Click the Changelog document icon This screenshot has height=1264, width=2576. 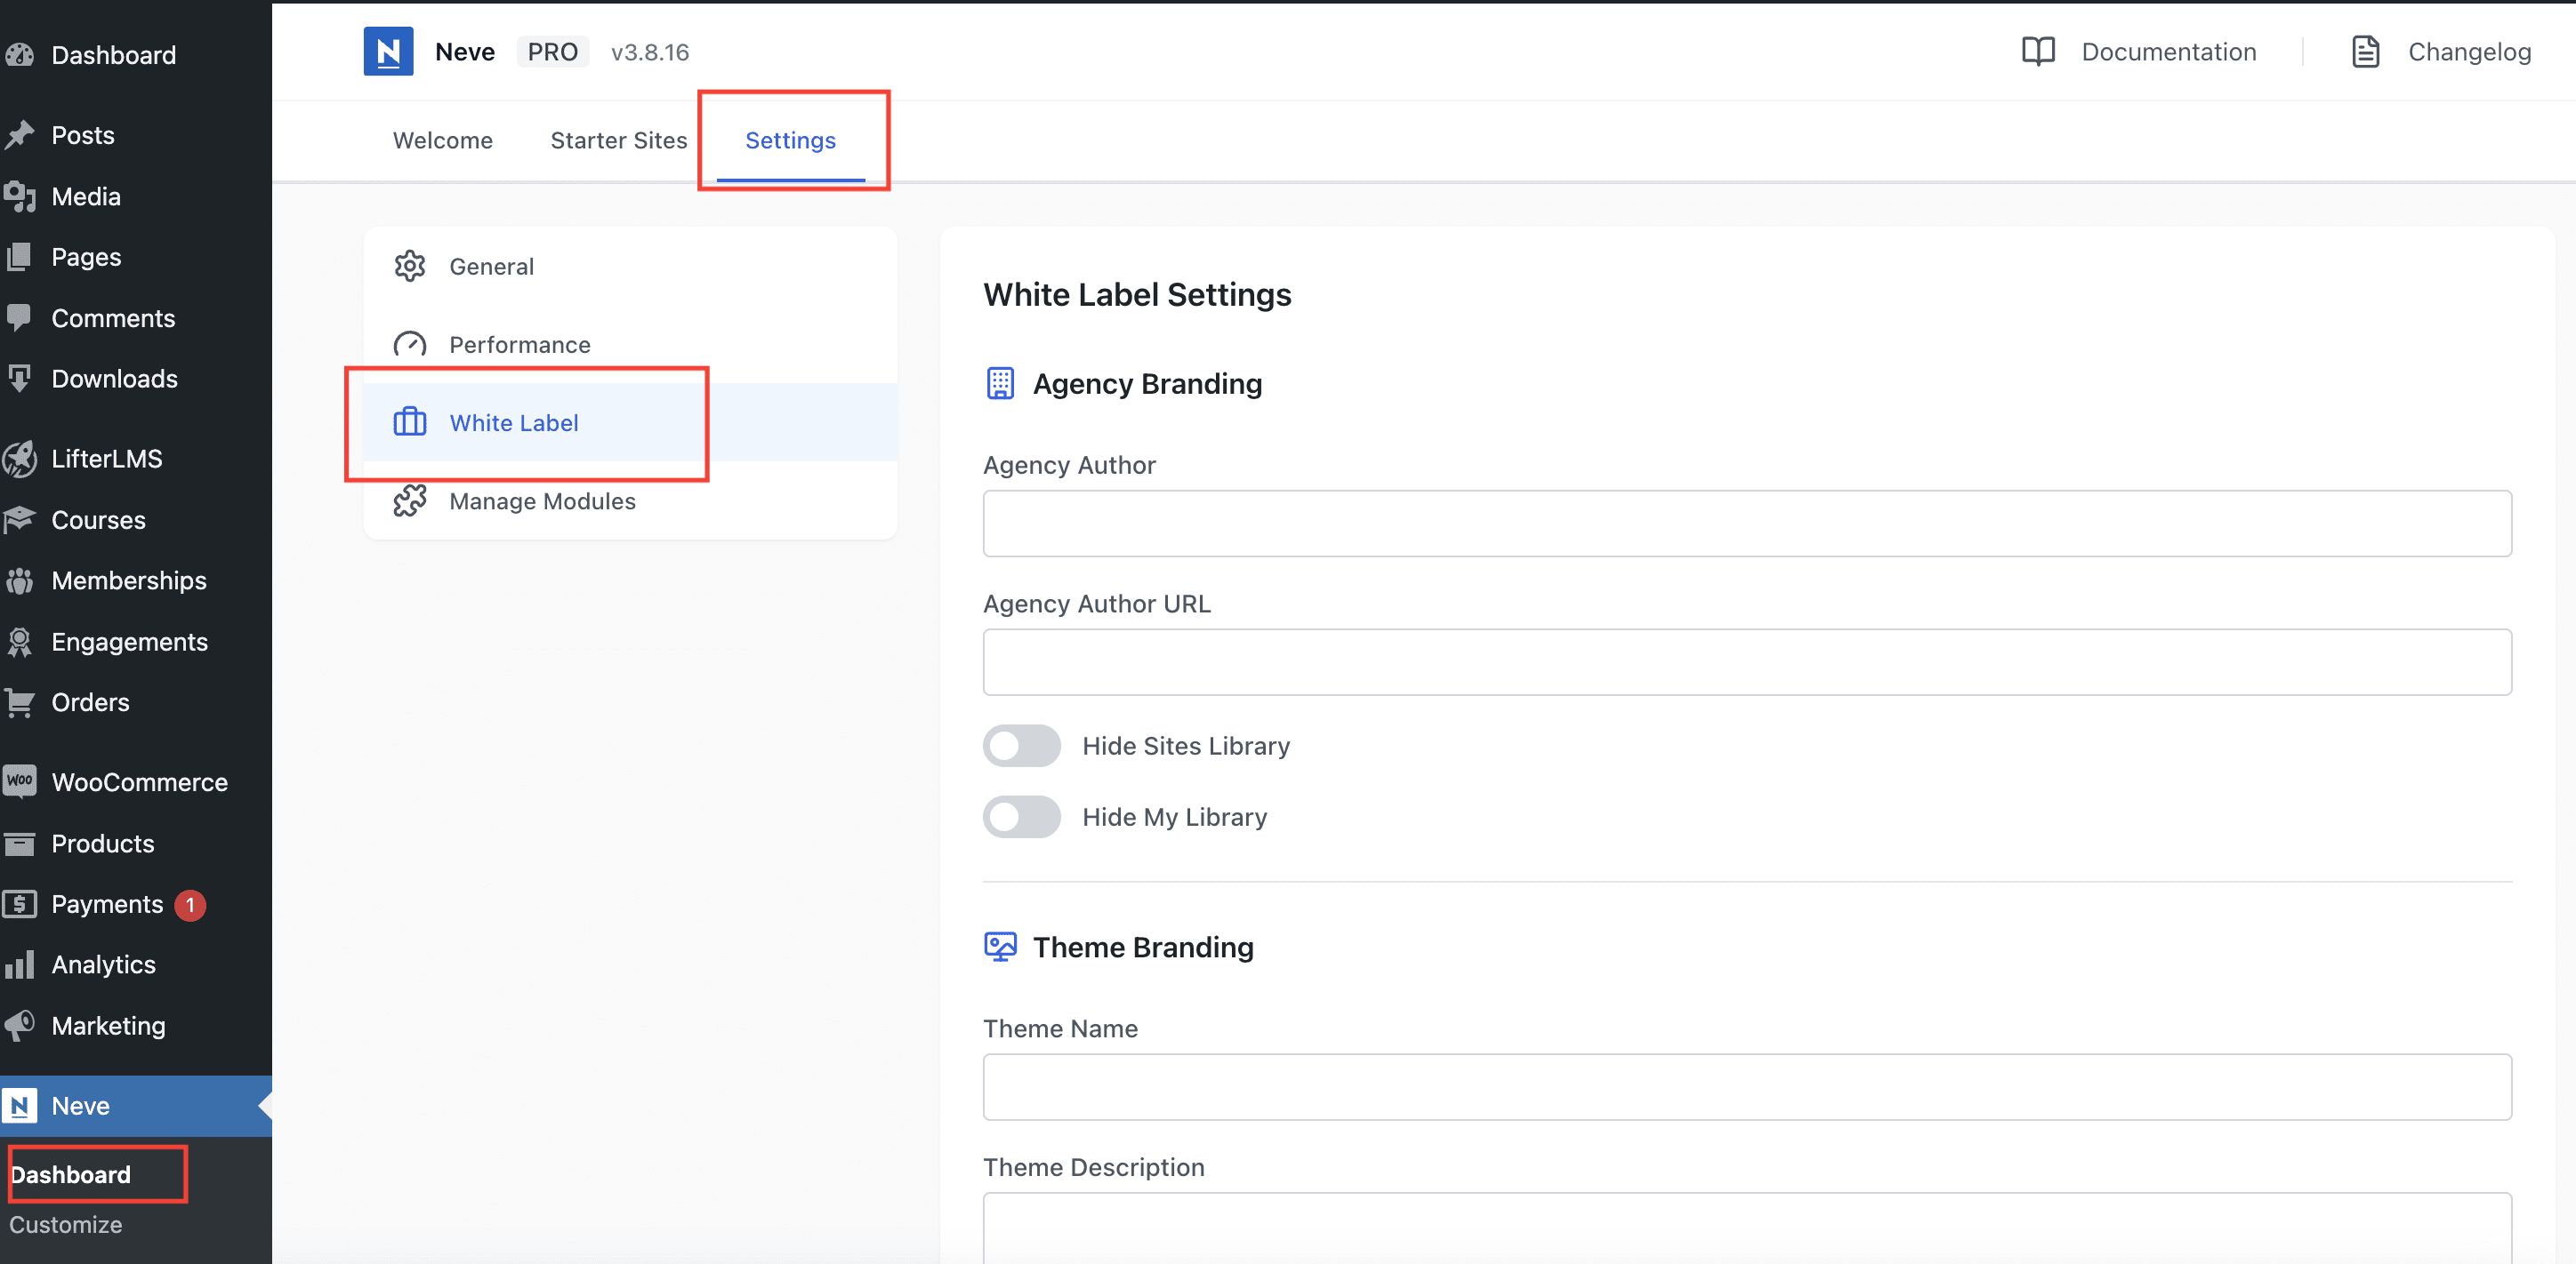pyautogui.click(x=2365, y=51)
